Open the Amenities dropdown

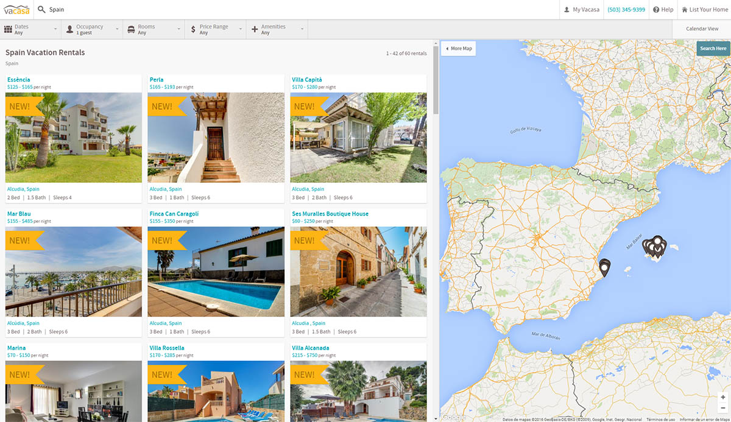click(277, 29)
